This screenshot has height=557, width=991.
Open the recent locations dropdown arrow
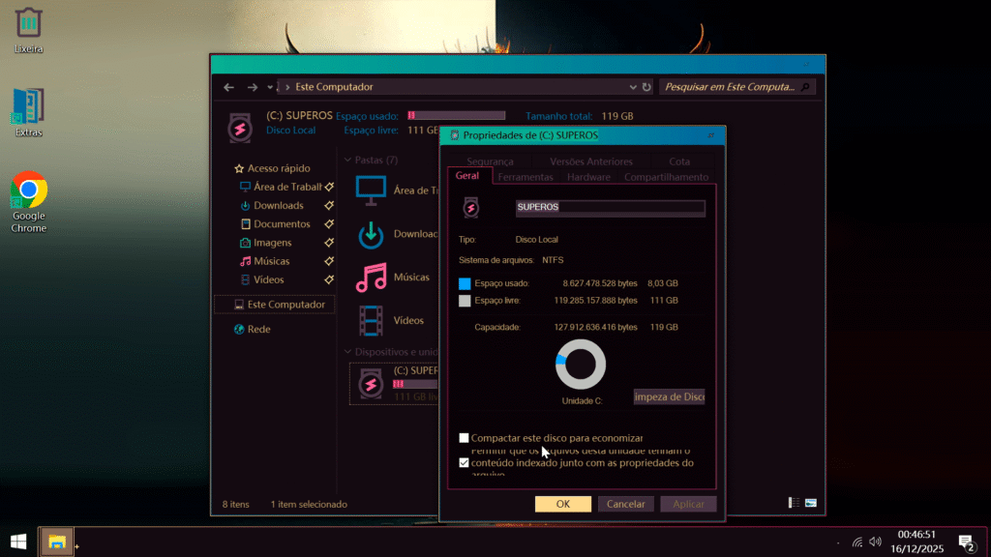(270, 87)
